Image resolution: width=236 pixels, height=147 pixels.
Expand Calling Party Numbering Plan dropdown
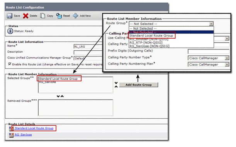point(227,65)
